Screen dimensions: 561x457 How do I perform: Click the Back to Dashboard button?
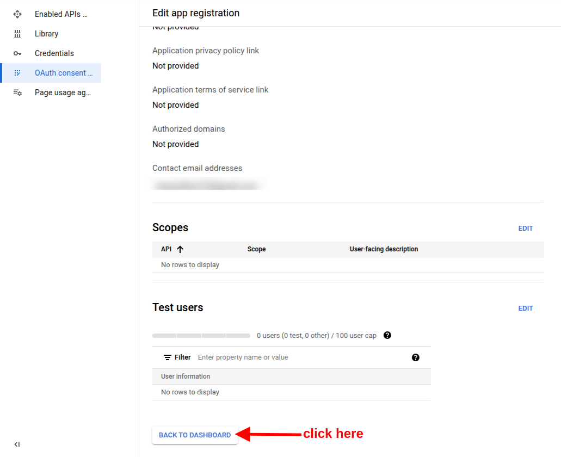[195, 435]
